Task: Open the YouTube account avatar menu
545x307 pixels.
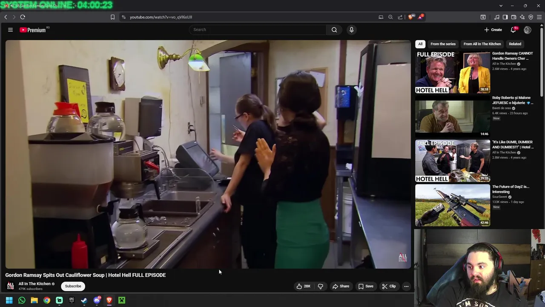Action: tap(528, 30)
